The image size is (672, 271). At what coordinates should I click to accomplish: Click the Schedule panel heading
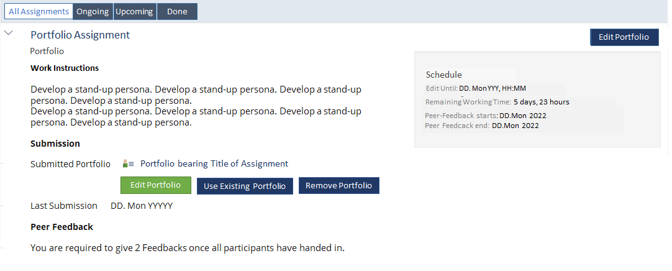444,75
